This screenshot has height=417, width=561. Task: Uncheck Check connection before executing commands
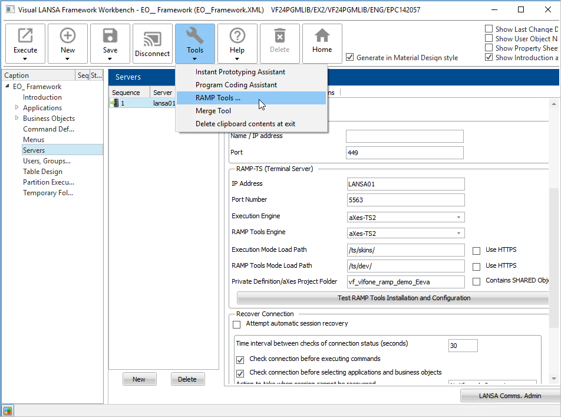tap(240, 359)
